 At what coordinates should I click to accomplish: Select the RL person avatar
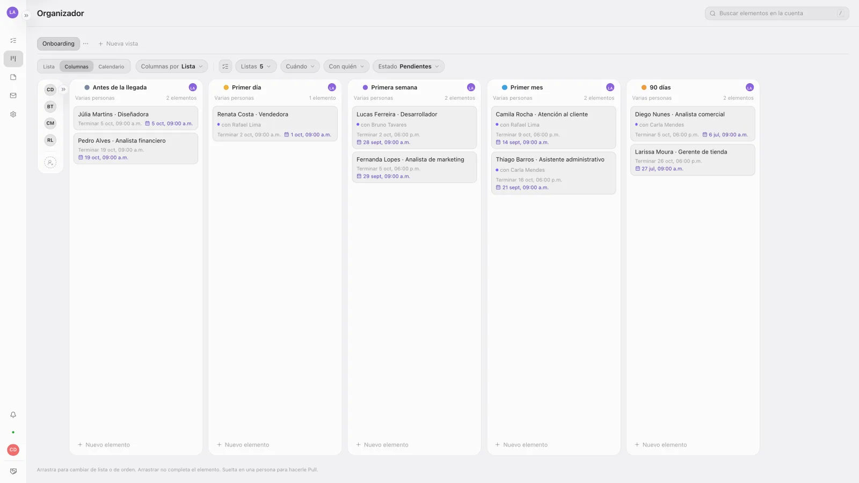tap(50, 140)
